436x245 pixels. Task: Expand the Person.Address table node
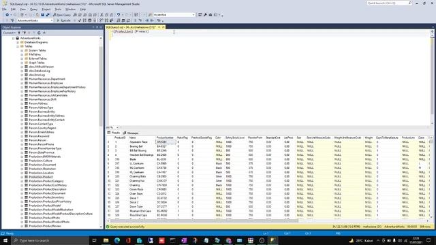pos(22,103)
